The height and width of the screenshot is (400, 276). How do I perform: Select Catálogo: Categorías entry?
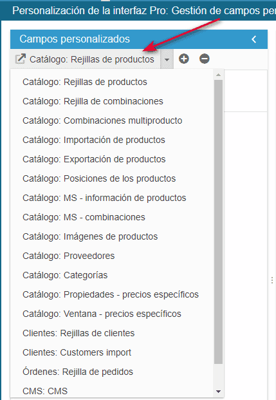click(x=65, y=275)
